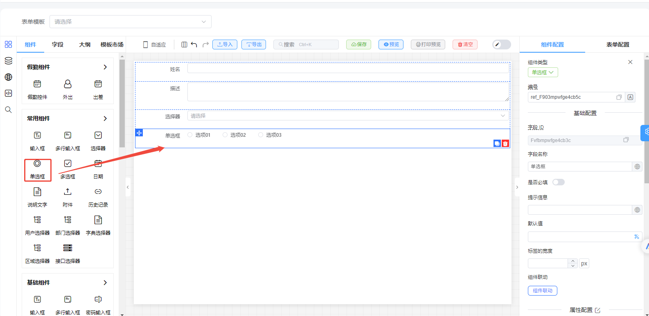Click the 组件联动 button
The image size is (649, 316).
coord(543,291)
